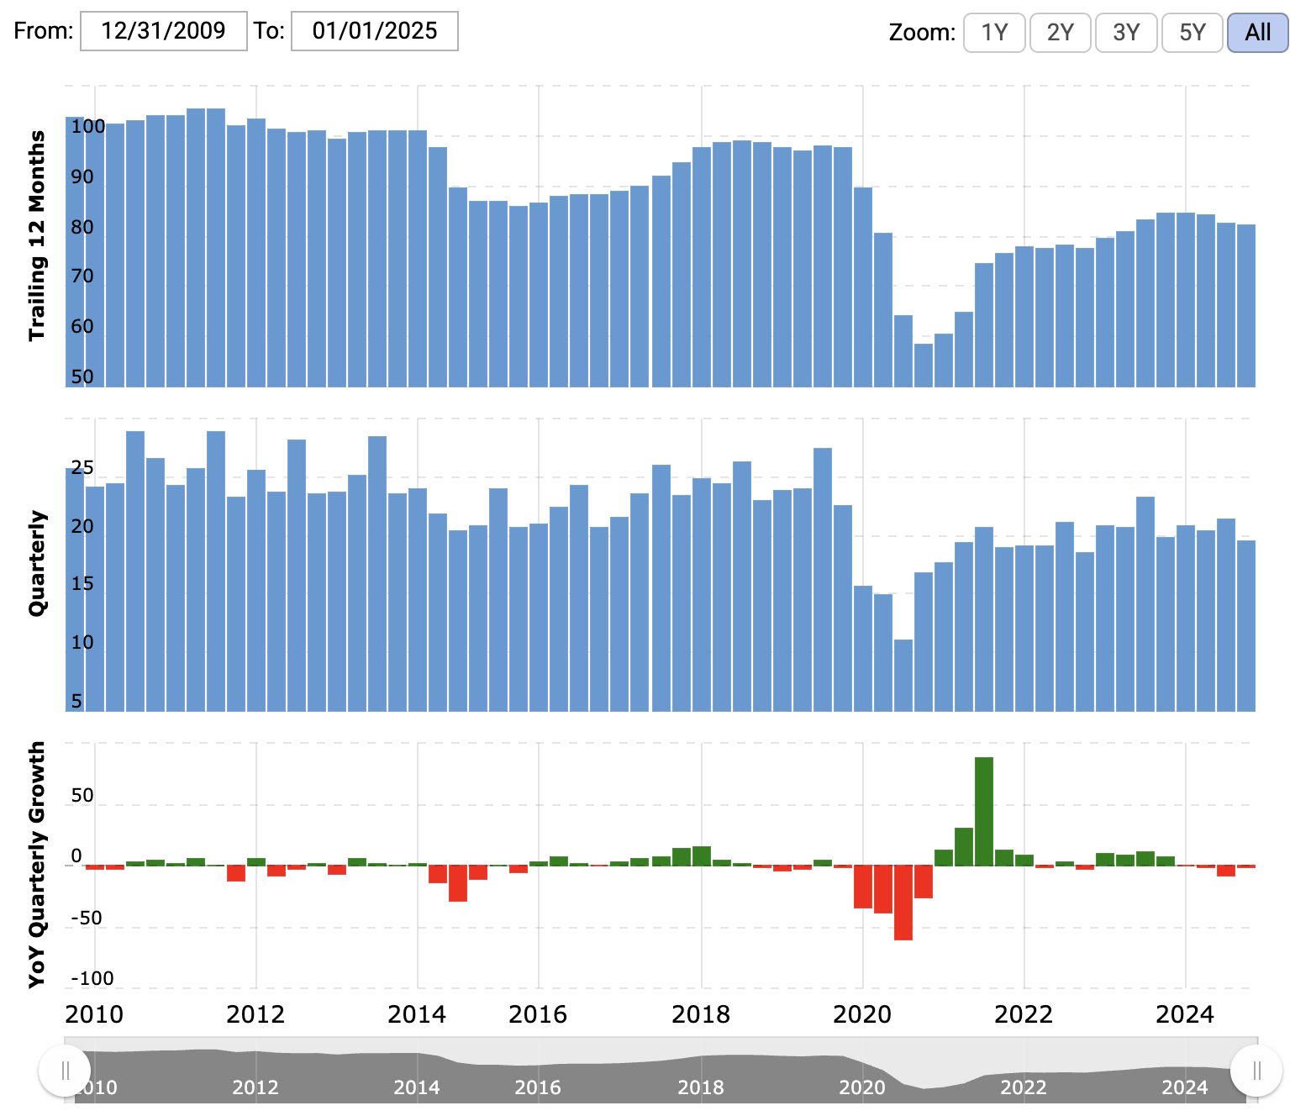The image size is (1311, 1116).
Task: Select the 2Y zoom range
Action: click(1060, 33)
